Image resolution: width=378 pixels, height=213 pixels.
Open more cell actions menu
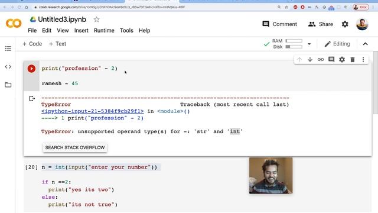[363, 59]
